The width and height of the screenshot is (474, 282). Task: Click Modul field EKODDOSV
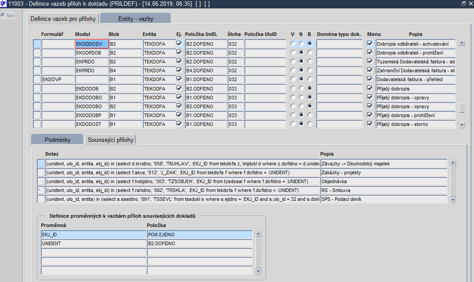tap(92, 44)
